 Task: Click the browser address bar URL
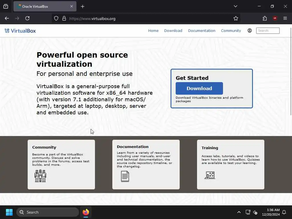click(92, 19)
